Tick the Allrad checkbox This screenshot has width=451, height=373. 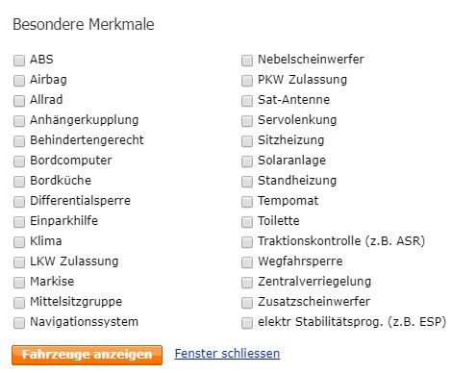(x=19, y=101)
